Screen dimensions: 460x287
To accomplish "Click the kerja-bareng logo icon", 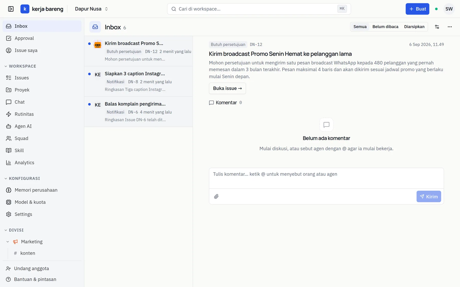I will click(x=25, y=9).
